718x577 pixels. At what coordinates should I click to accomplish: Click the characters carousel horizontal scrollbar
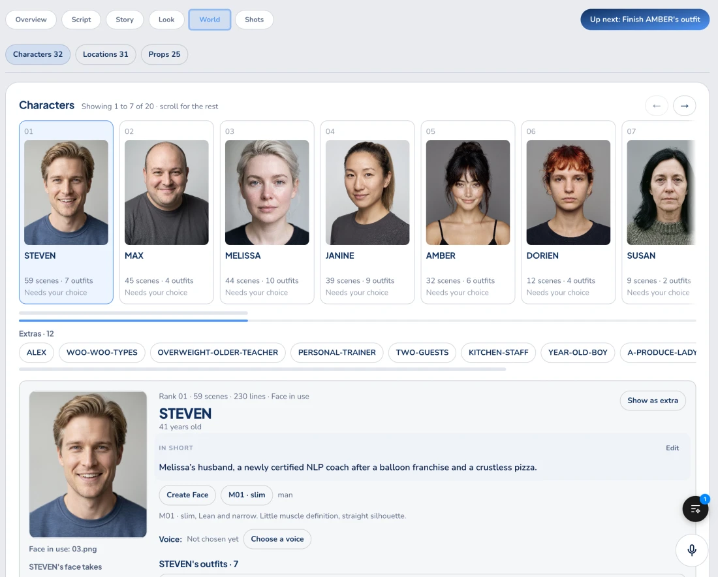click(x=133, y=314)
